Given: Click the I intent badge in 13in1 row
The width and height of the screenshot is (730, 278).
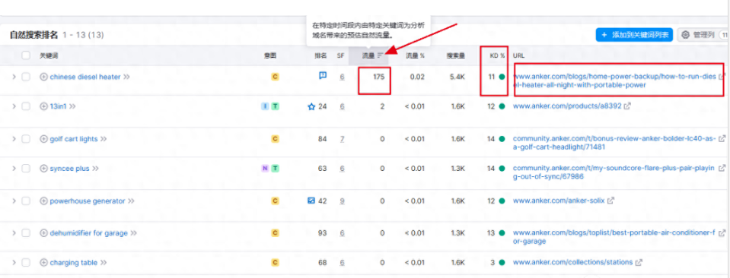Looking at the screenshot, I should [x=265, y=106].
